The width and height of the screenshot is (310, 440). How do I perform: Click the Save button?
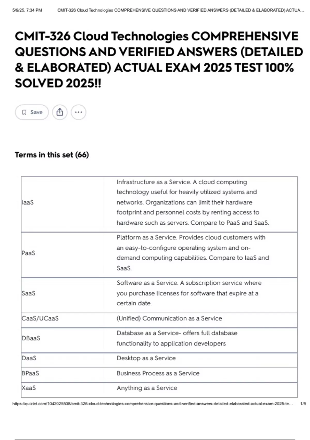tap(31, 112)
